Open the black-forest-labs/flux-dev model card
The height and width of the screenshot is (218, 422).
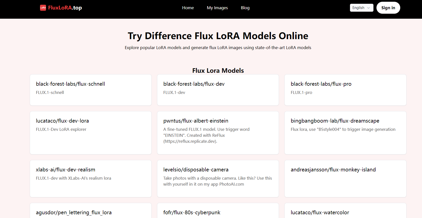click(218, 90)
